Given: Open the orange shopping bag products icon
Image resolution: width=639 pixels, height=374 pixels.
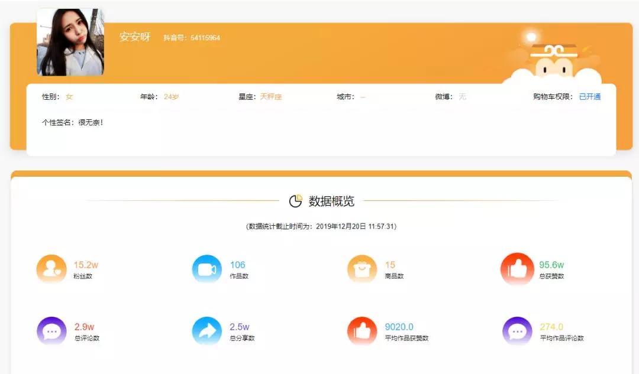Looking at the screenshot, I should coord(362,269).
